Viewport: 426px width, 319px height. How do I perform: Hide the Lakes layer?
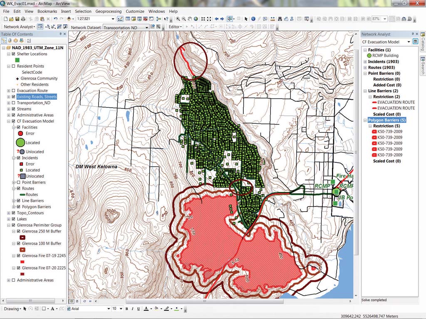tap(14, 219)
